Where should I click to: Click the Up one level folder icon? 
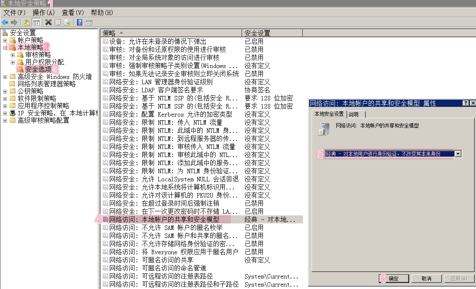(x=27, y=22)
